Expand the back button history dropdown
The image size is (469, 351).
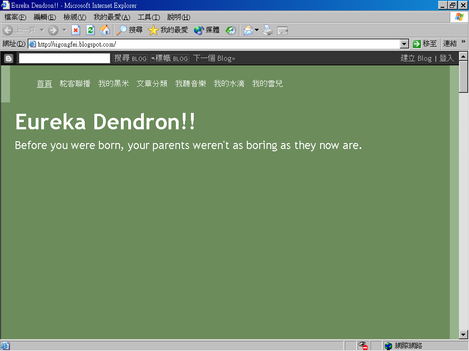click(42, 30)
